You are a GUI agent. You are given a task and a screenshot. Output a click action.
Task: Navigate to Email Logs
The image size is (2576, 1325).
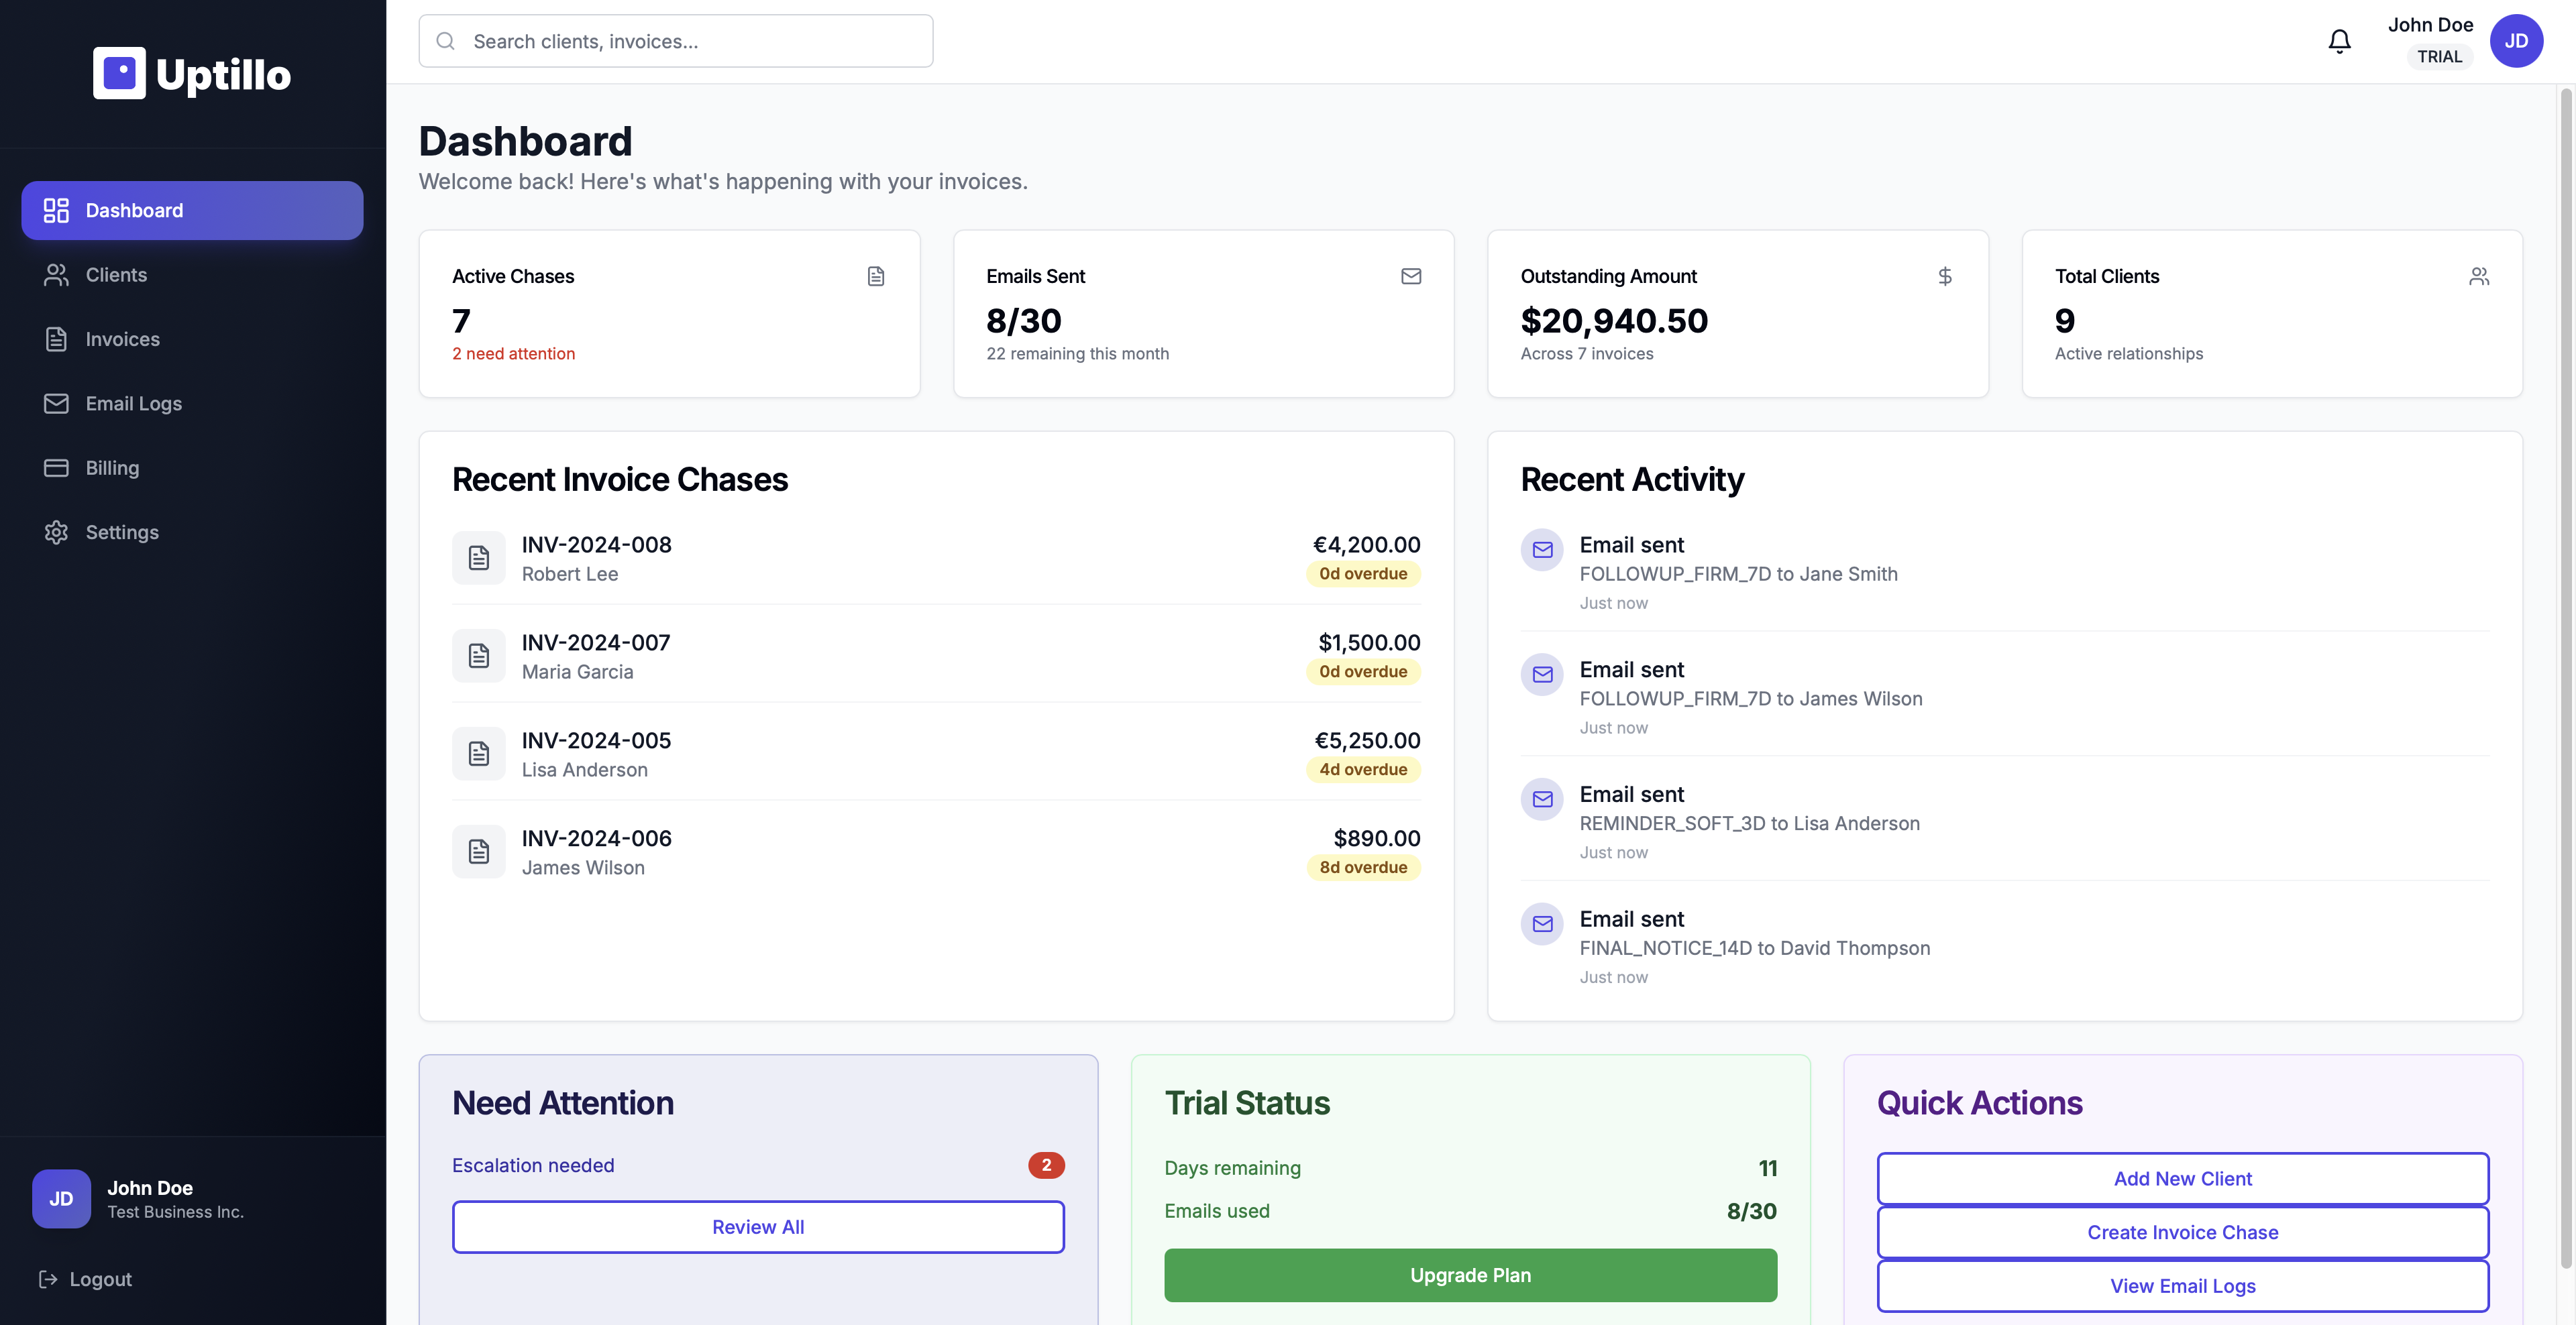192,404
